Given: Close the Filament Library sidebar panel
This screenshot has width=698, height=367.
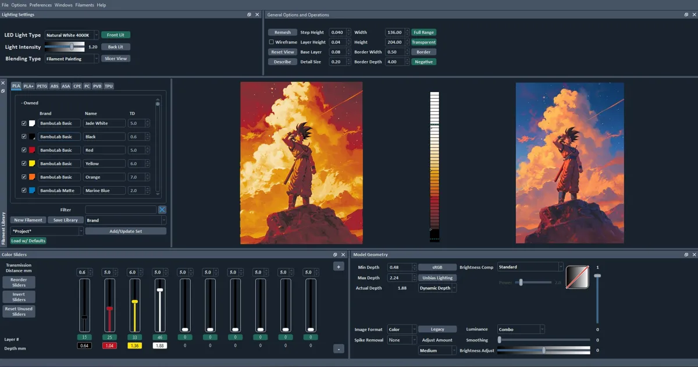Looking at the screenshot, I should point(3,83).
